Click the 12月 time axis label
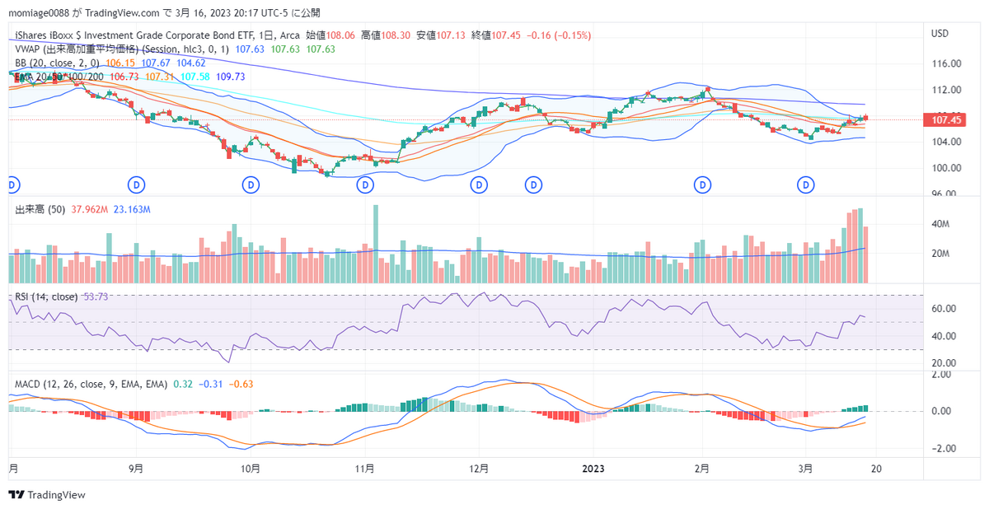Image resolution: width=989 pixels, height=509 pixels. click(478, 469)
